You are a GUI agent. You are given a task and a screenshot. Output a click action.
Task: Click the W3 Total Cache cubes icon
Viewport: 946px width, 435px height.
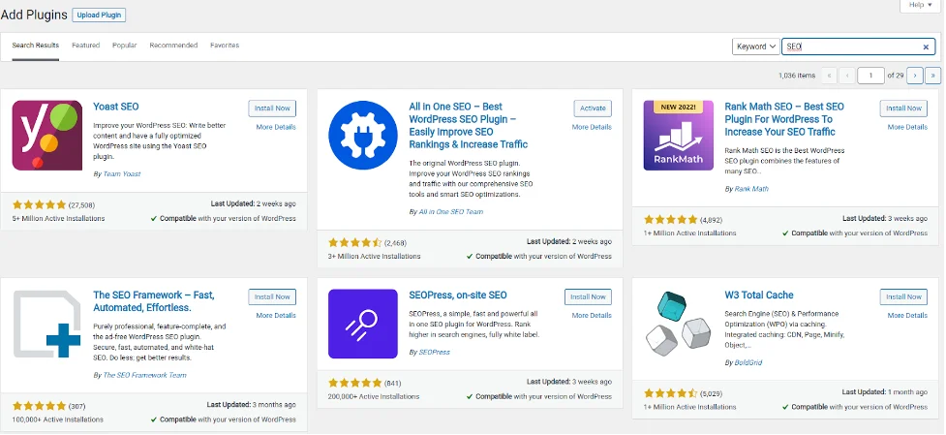point(679,324)
